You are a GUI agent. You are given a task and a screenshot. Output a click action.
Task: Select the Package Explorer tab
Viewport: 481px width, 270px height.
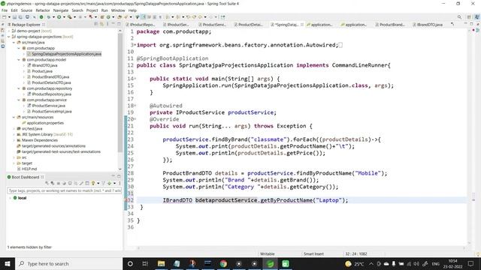pyautogui.click(x=26, y=25)
